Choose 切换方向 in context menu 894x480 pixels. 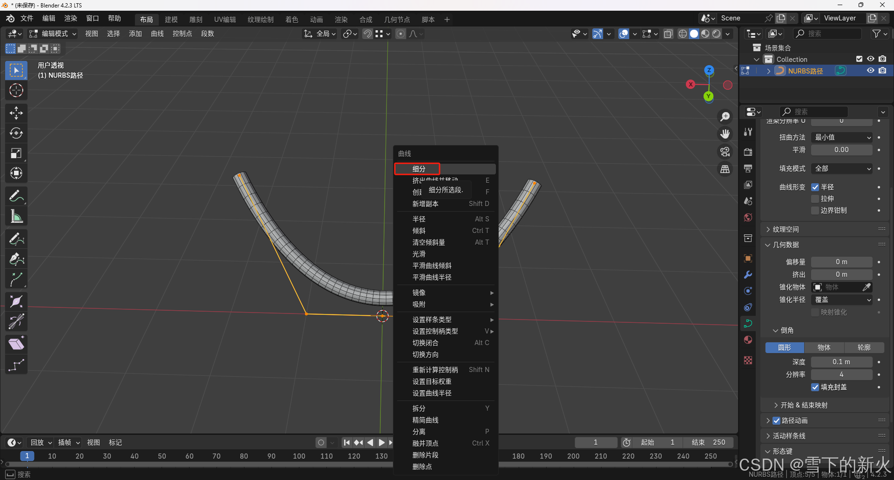click(x=445, y=354)
